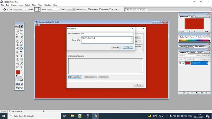Enable the All Layers checkbox

[x=110, y=9]
